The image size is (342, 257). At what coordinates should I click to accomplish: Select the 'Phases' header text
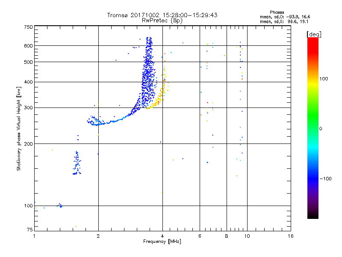(x=277, y=12)
